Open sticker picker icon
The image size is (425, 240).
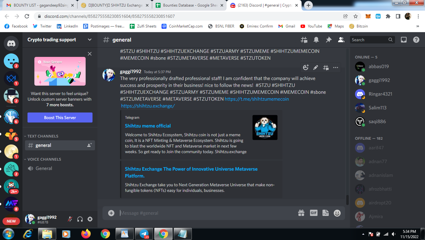[326, 213]
